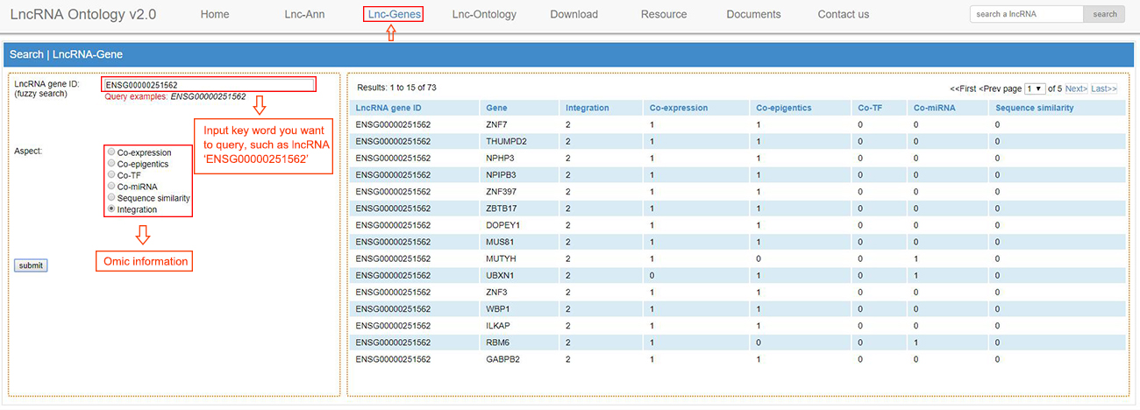Click the LncRNA gene ID input field
This screenshot has height=410, width=1140.
tap(209, 85)
